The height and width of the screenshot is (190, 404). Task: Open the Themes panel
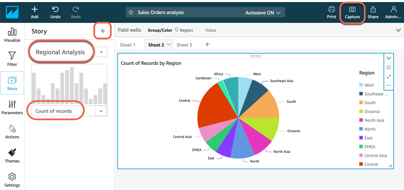(12, 155)
